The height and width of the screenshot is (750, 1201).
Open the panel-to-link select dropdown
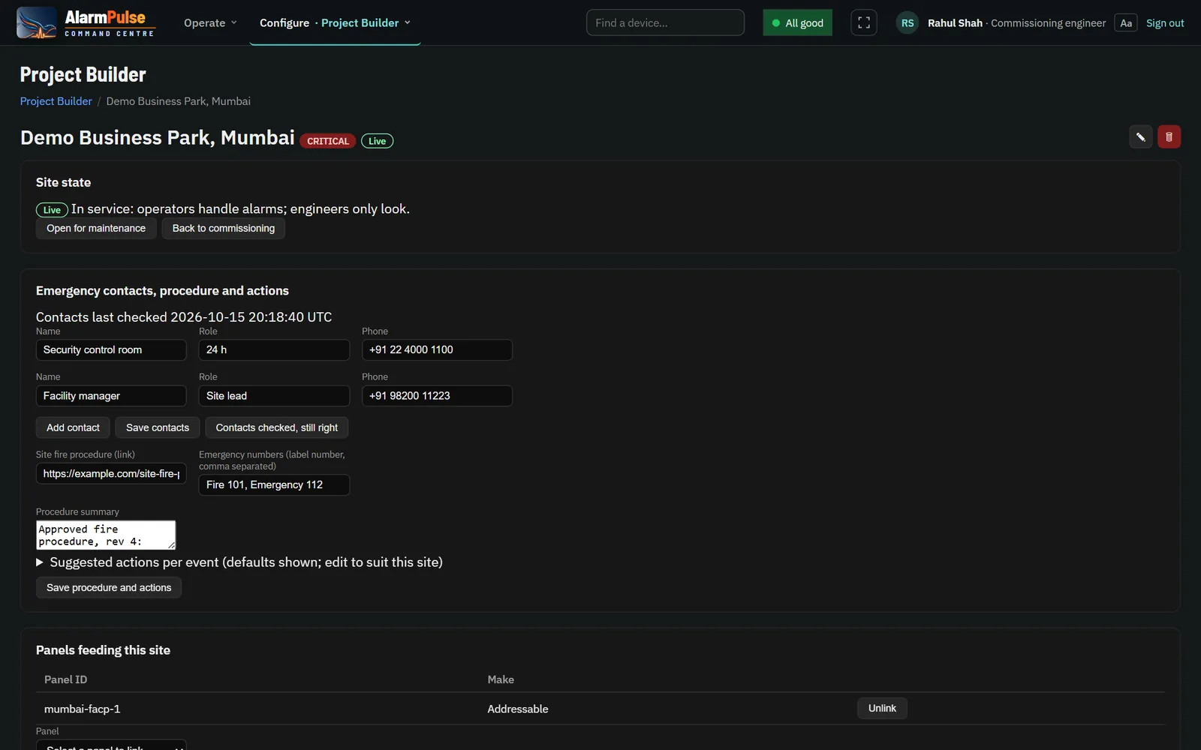[111, 745]
